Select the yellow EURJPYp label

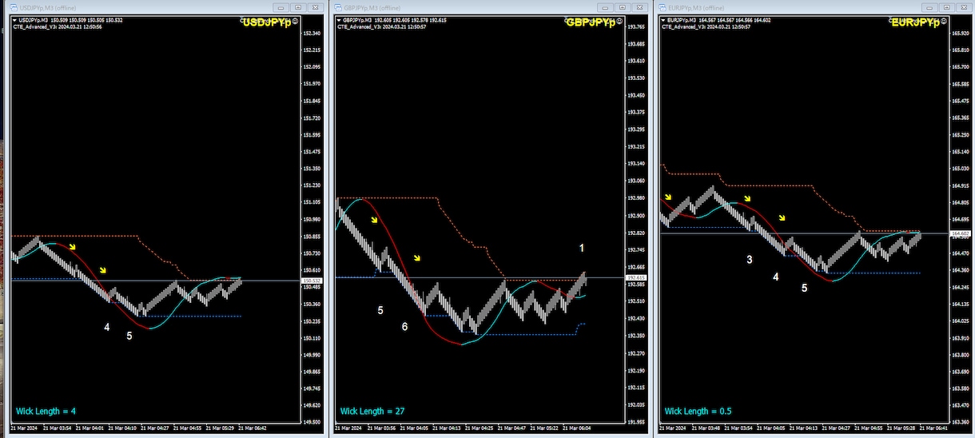(916, 22)
